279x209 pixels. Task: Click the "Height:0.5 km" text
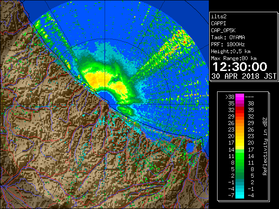click(x=231, y=51)
